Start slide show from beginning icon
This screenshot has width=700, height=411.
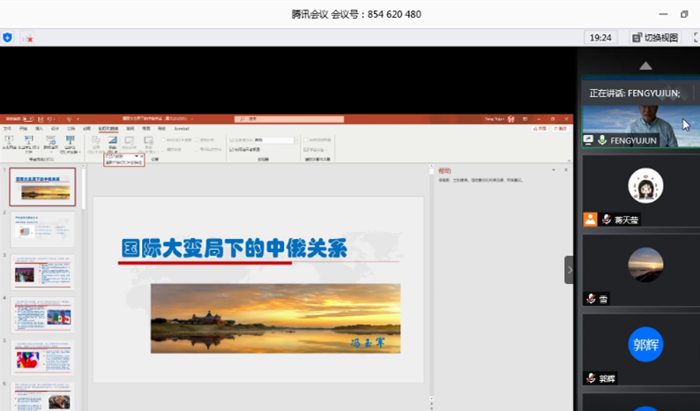point(9,140)
